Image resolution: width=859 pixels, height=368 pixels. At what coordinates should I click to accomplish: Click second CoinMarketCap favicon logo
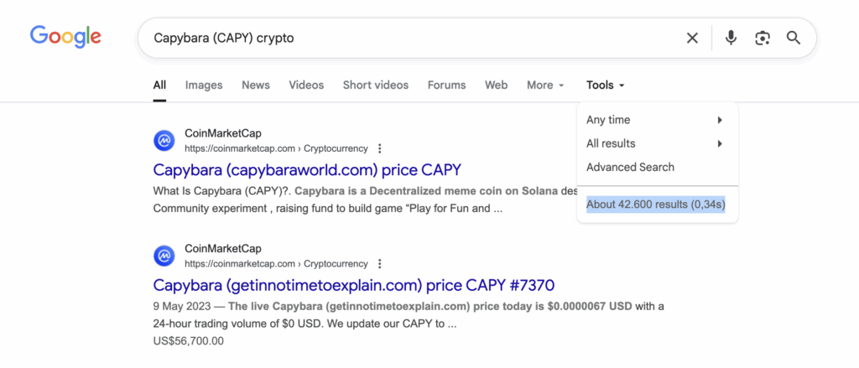pyautogui.click(x=164, y=256)
